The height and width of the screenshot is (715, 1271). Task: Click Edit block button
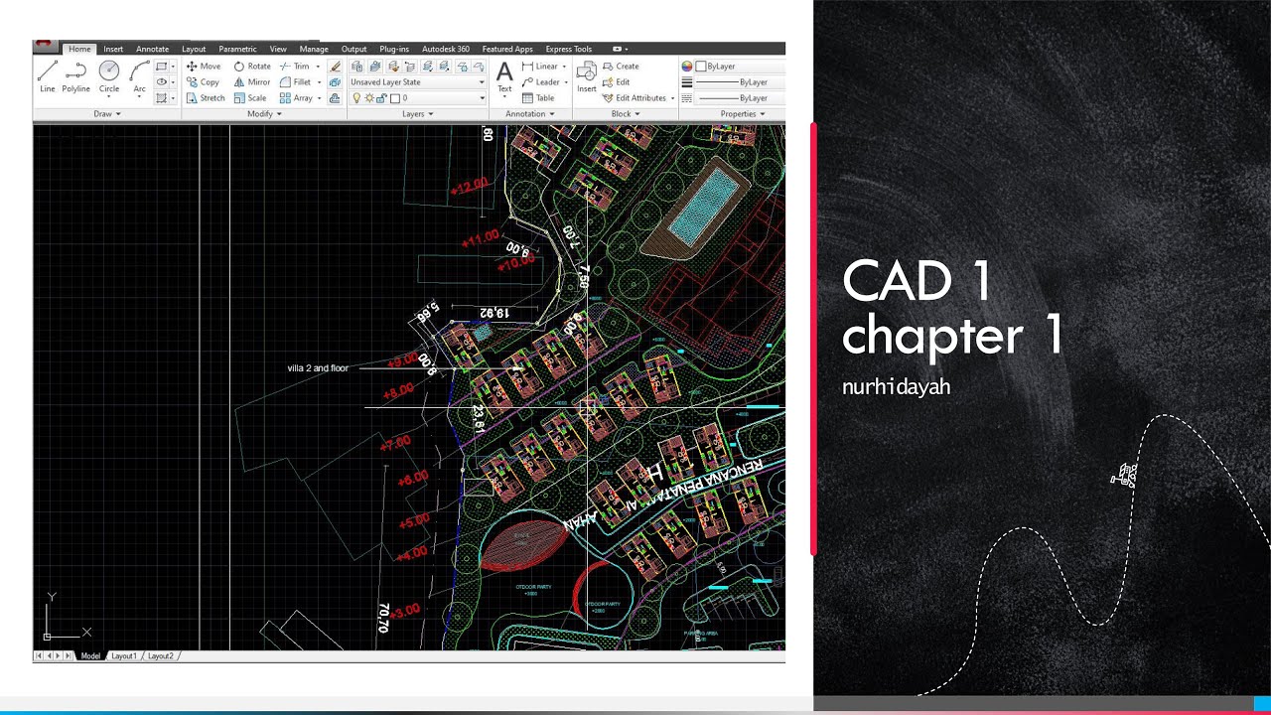[x=617, y=82]
